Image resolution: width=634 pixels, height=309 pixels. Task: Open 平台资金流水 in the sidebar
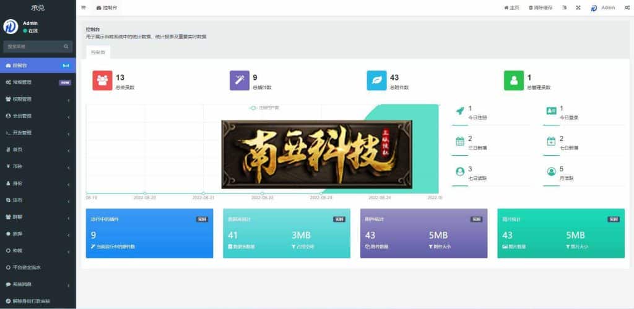tap(38, 268)
